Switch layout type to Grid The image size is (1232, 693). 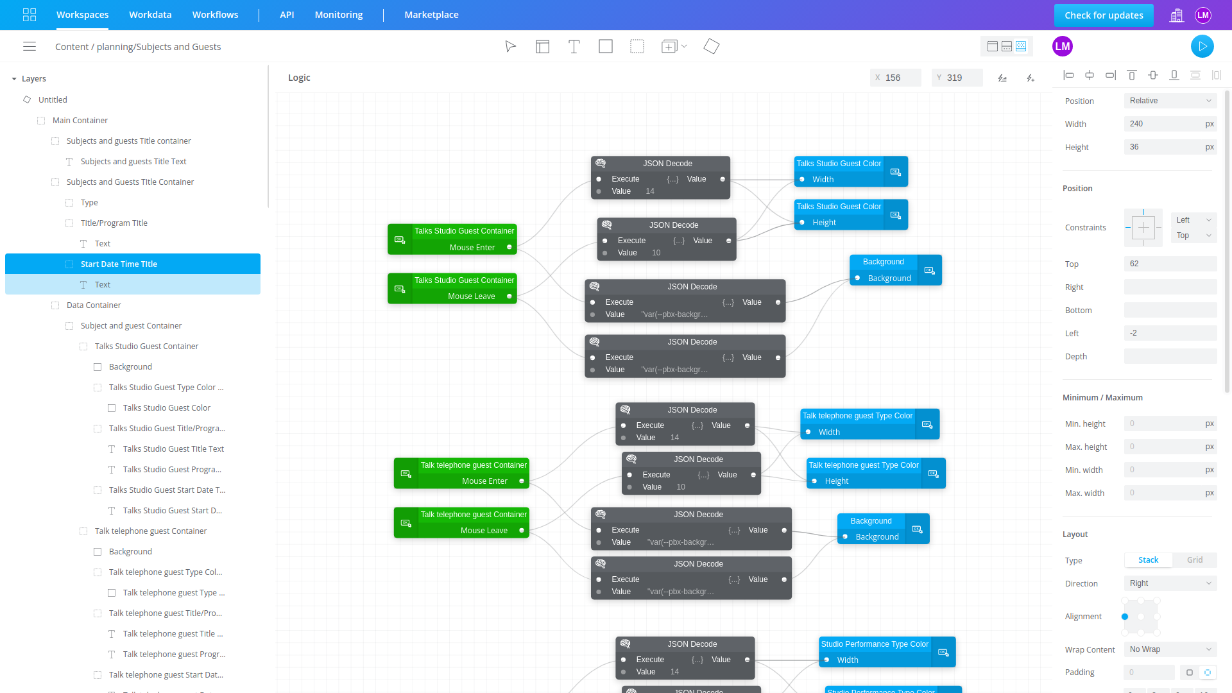tap(1194, 560)
